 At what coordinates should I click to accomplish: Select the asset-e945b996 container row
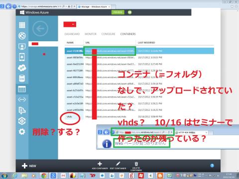(x=139, y=110)
